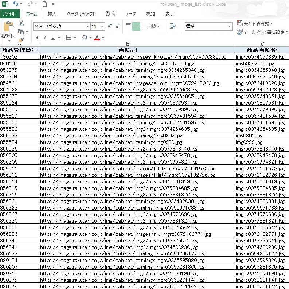Click the Wrap Text icon
Screen dimensions: 289x289
coord(172,26)
